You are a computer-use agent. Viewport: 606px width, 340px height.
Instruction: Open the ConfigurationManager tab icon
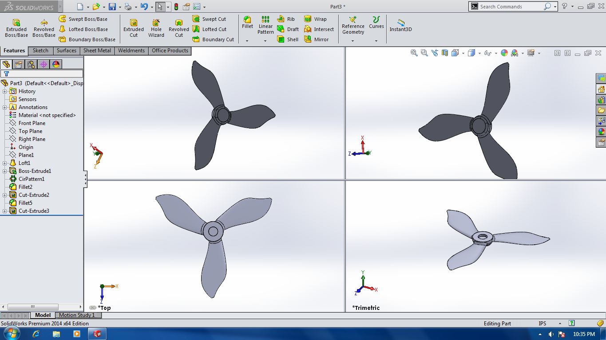pyautogui.click(x=31, y=64)
